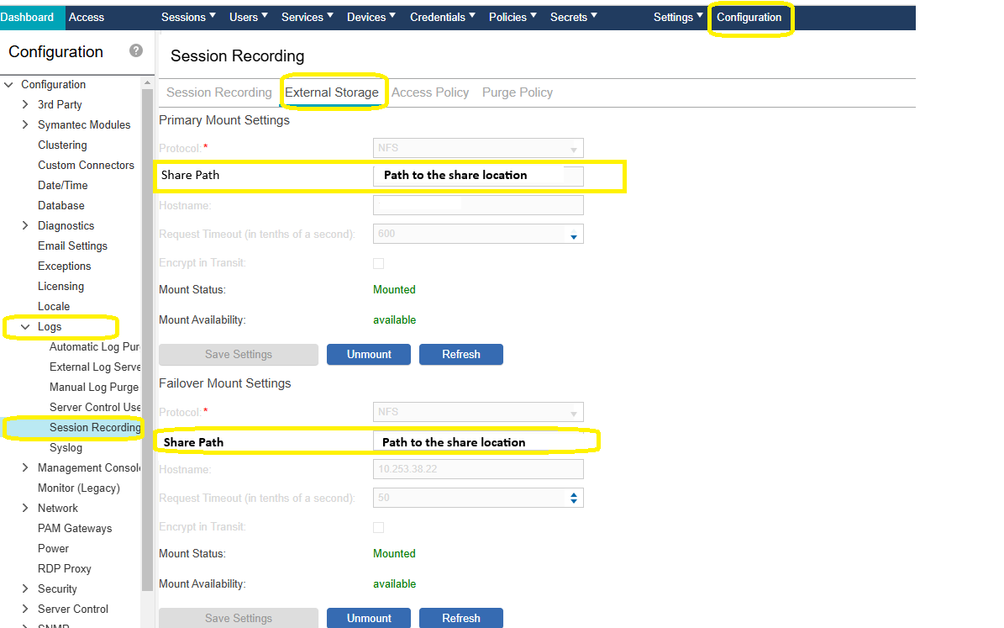Screen dimensions: 1004x628
Task: Open the Sessions dropdown menu
Action: (188, 18)
